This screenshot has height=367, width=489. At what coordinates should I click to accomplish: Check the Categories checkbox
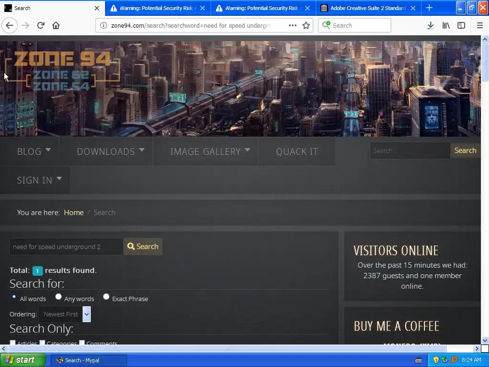coord(43,343)
